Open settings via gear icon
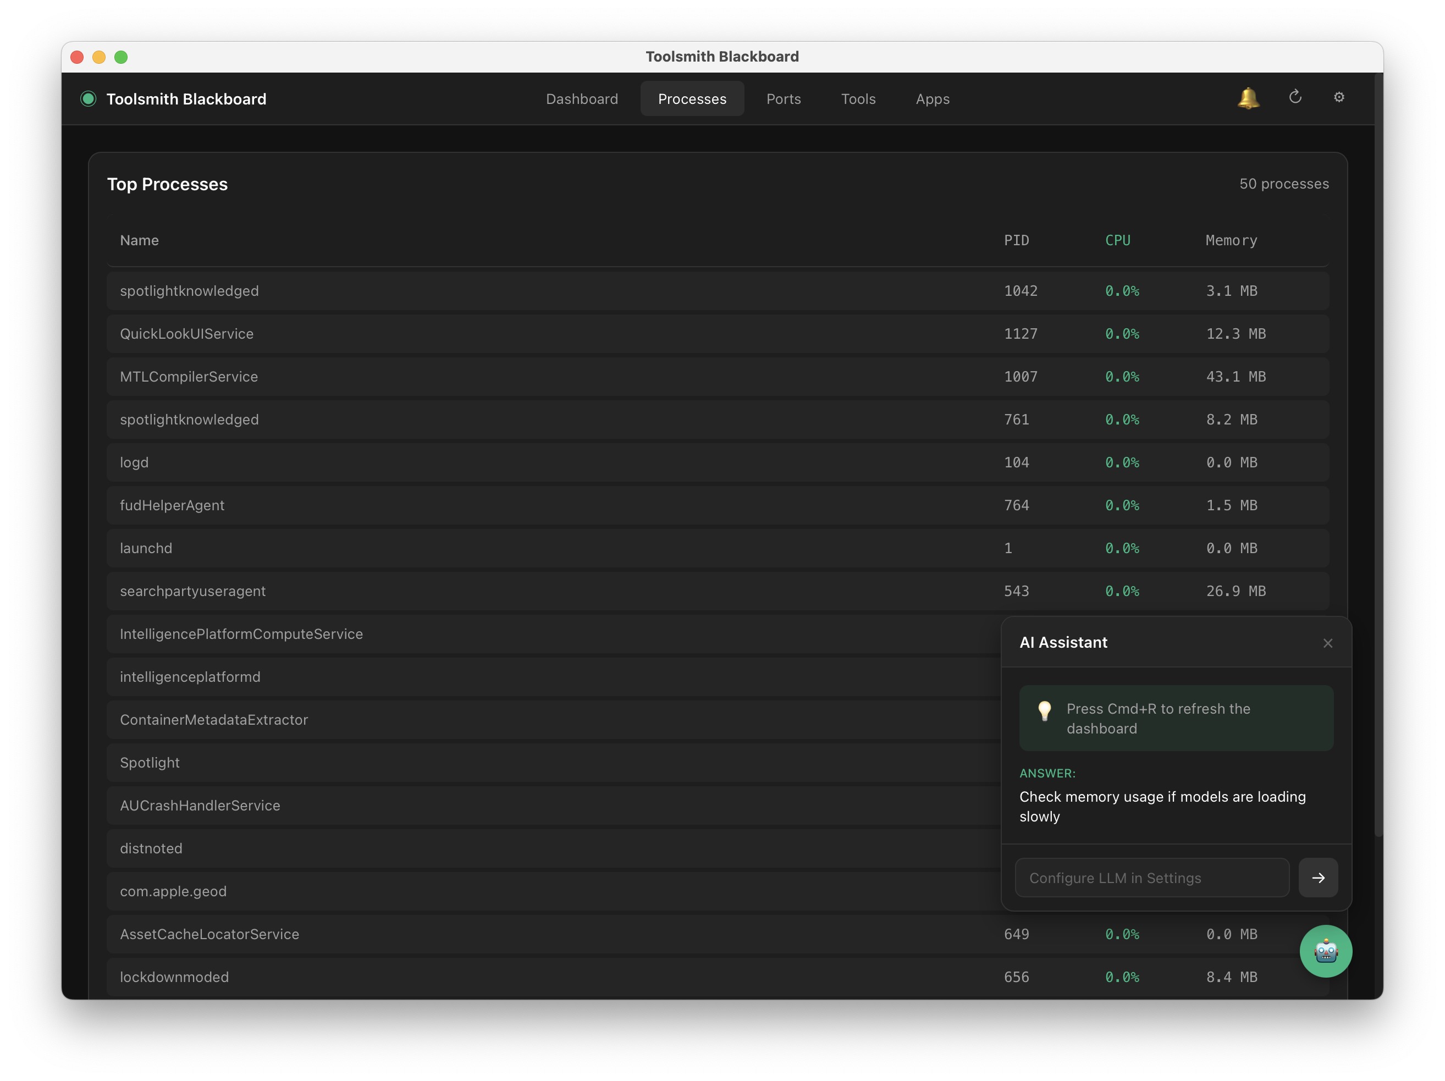Image resolution: width=1445 pixels, height=1081 pixels. click(1338, 97)
